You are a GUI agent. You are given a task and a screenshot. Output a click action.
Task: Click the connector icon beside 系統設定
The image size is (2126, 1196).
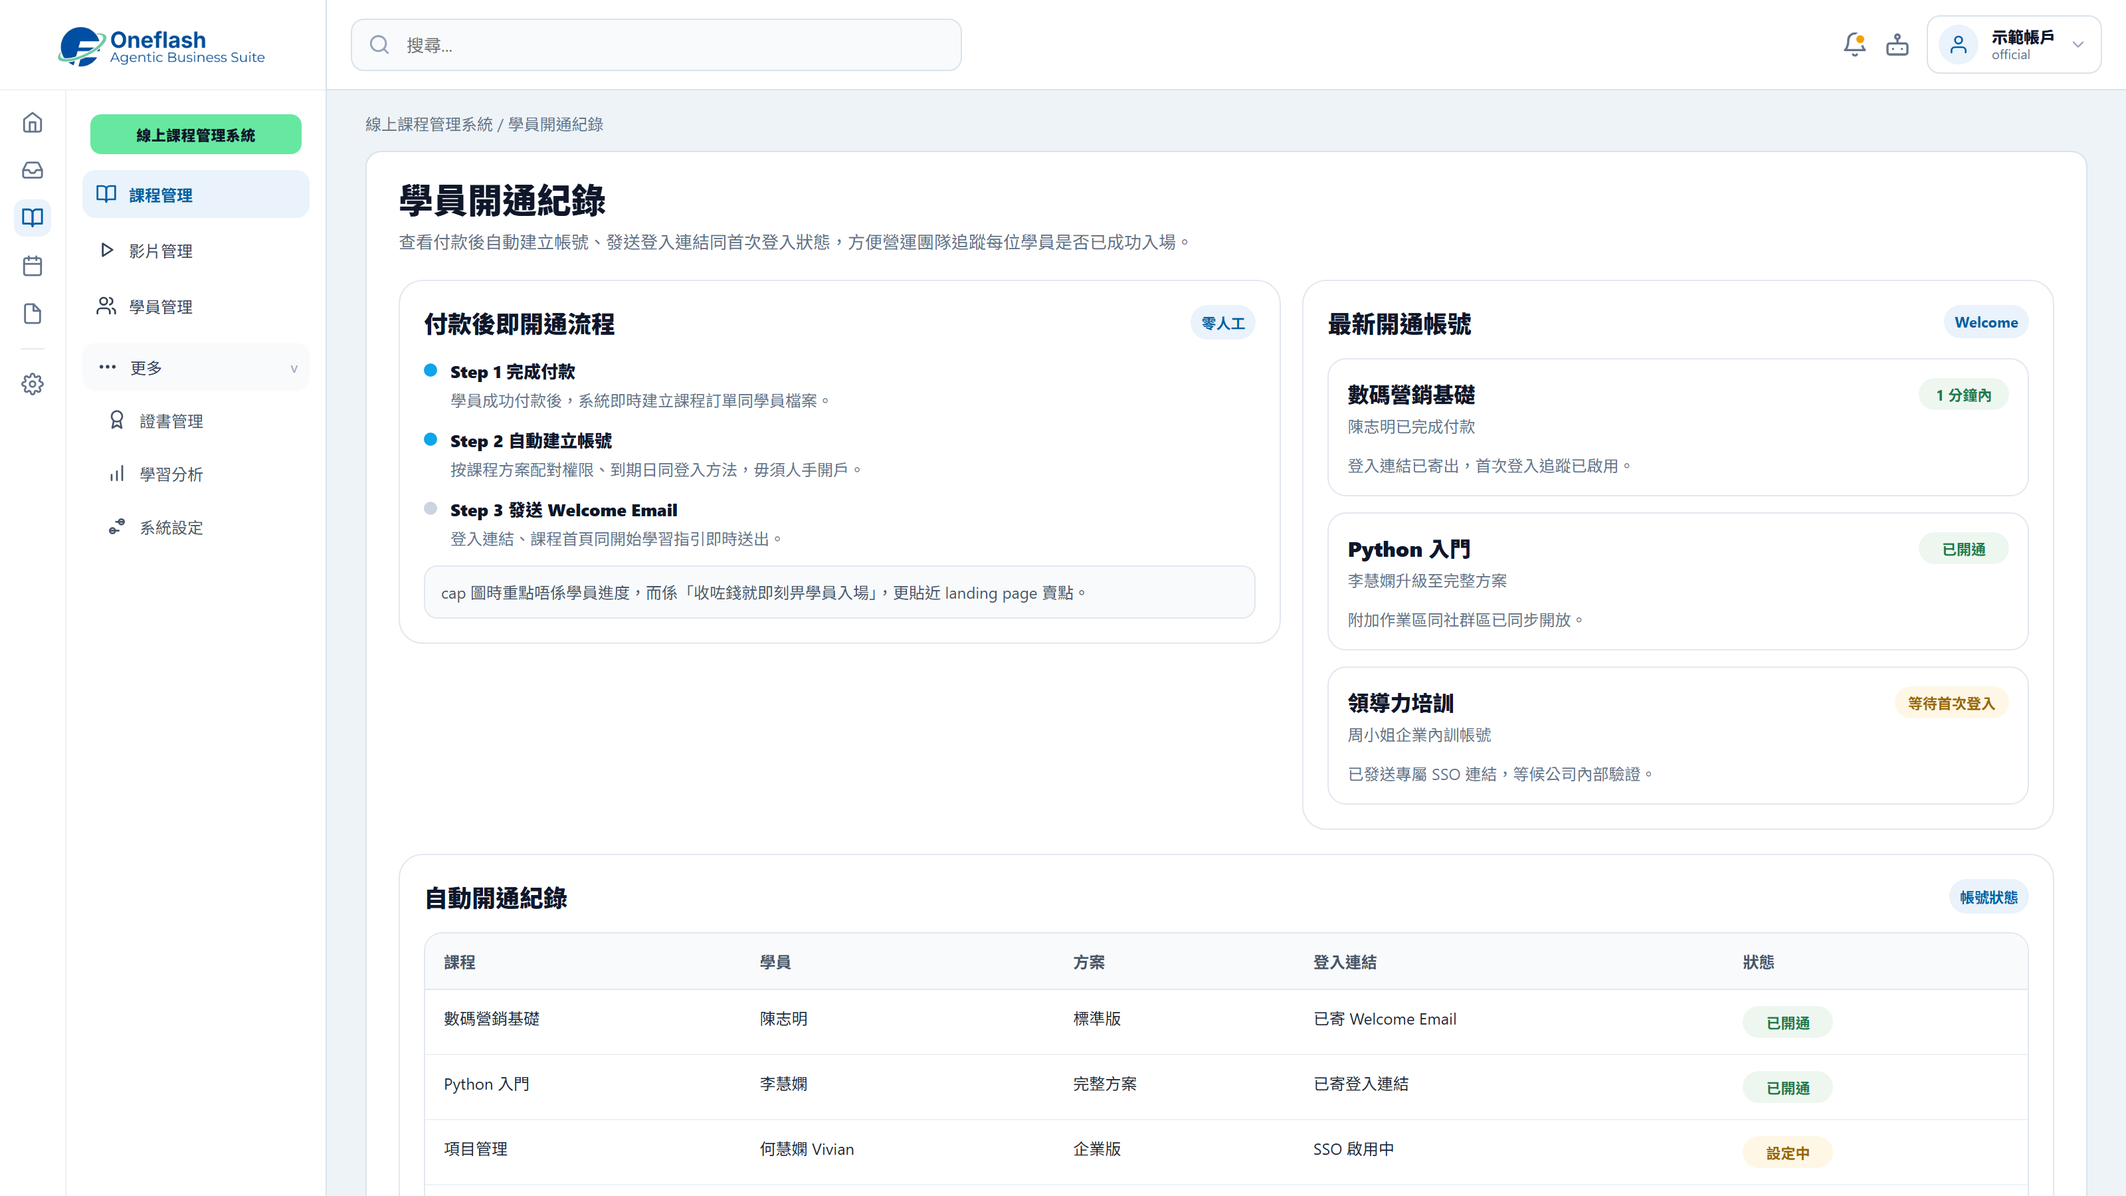tap(116, 527)
